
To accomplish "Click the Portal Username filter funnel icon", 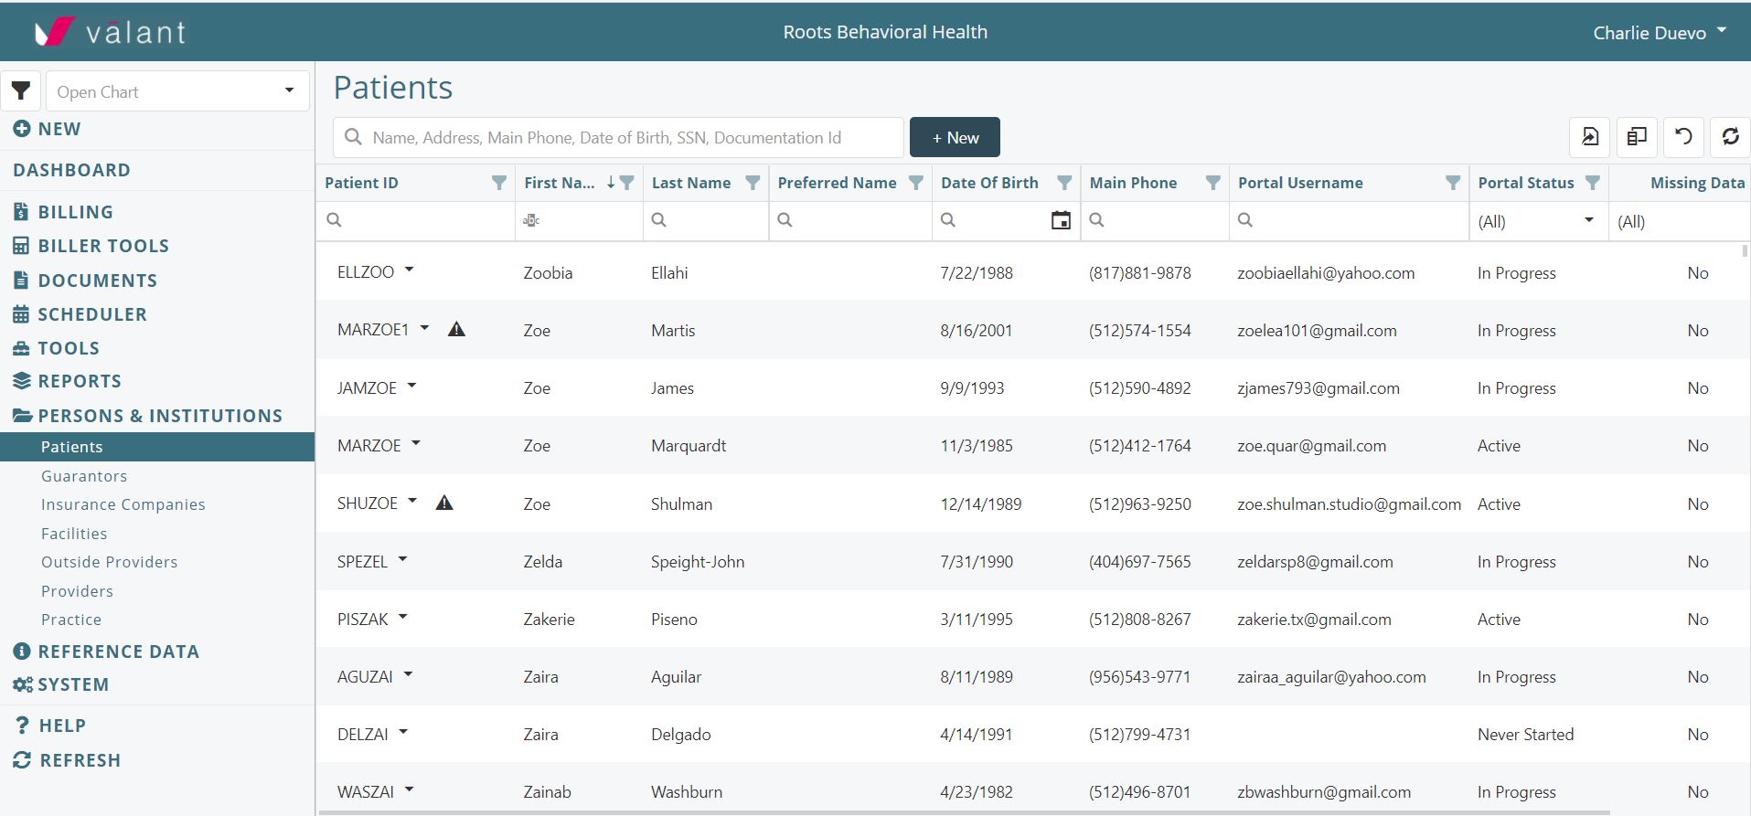I will click(x=1452, y=183).
